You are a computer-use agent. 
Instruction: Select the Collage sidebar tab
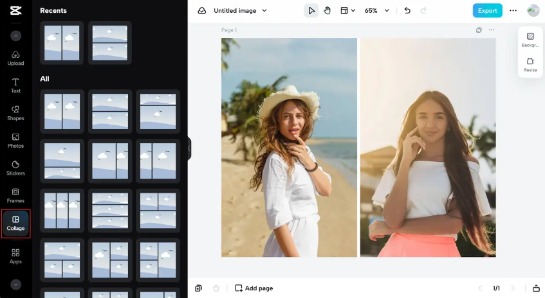(15, 223)
